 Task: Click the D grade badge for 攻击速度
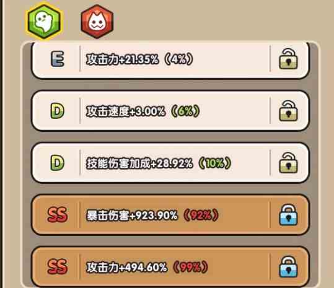pyautogui.click(x=57, y=111)
